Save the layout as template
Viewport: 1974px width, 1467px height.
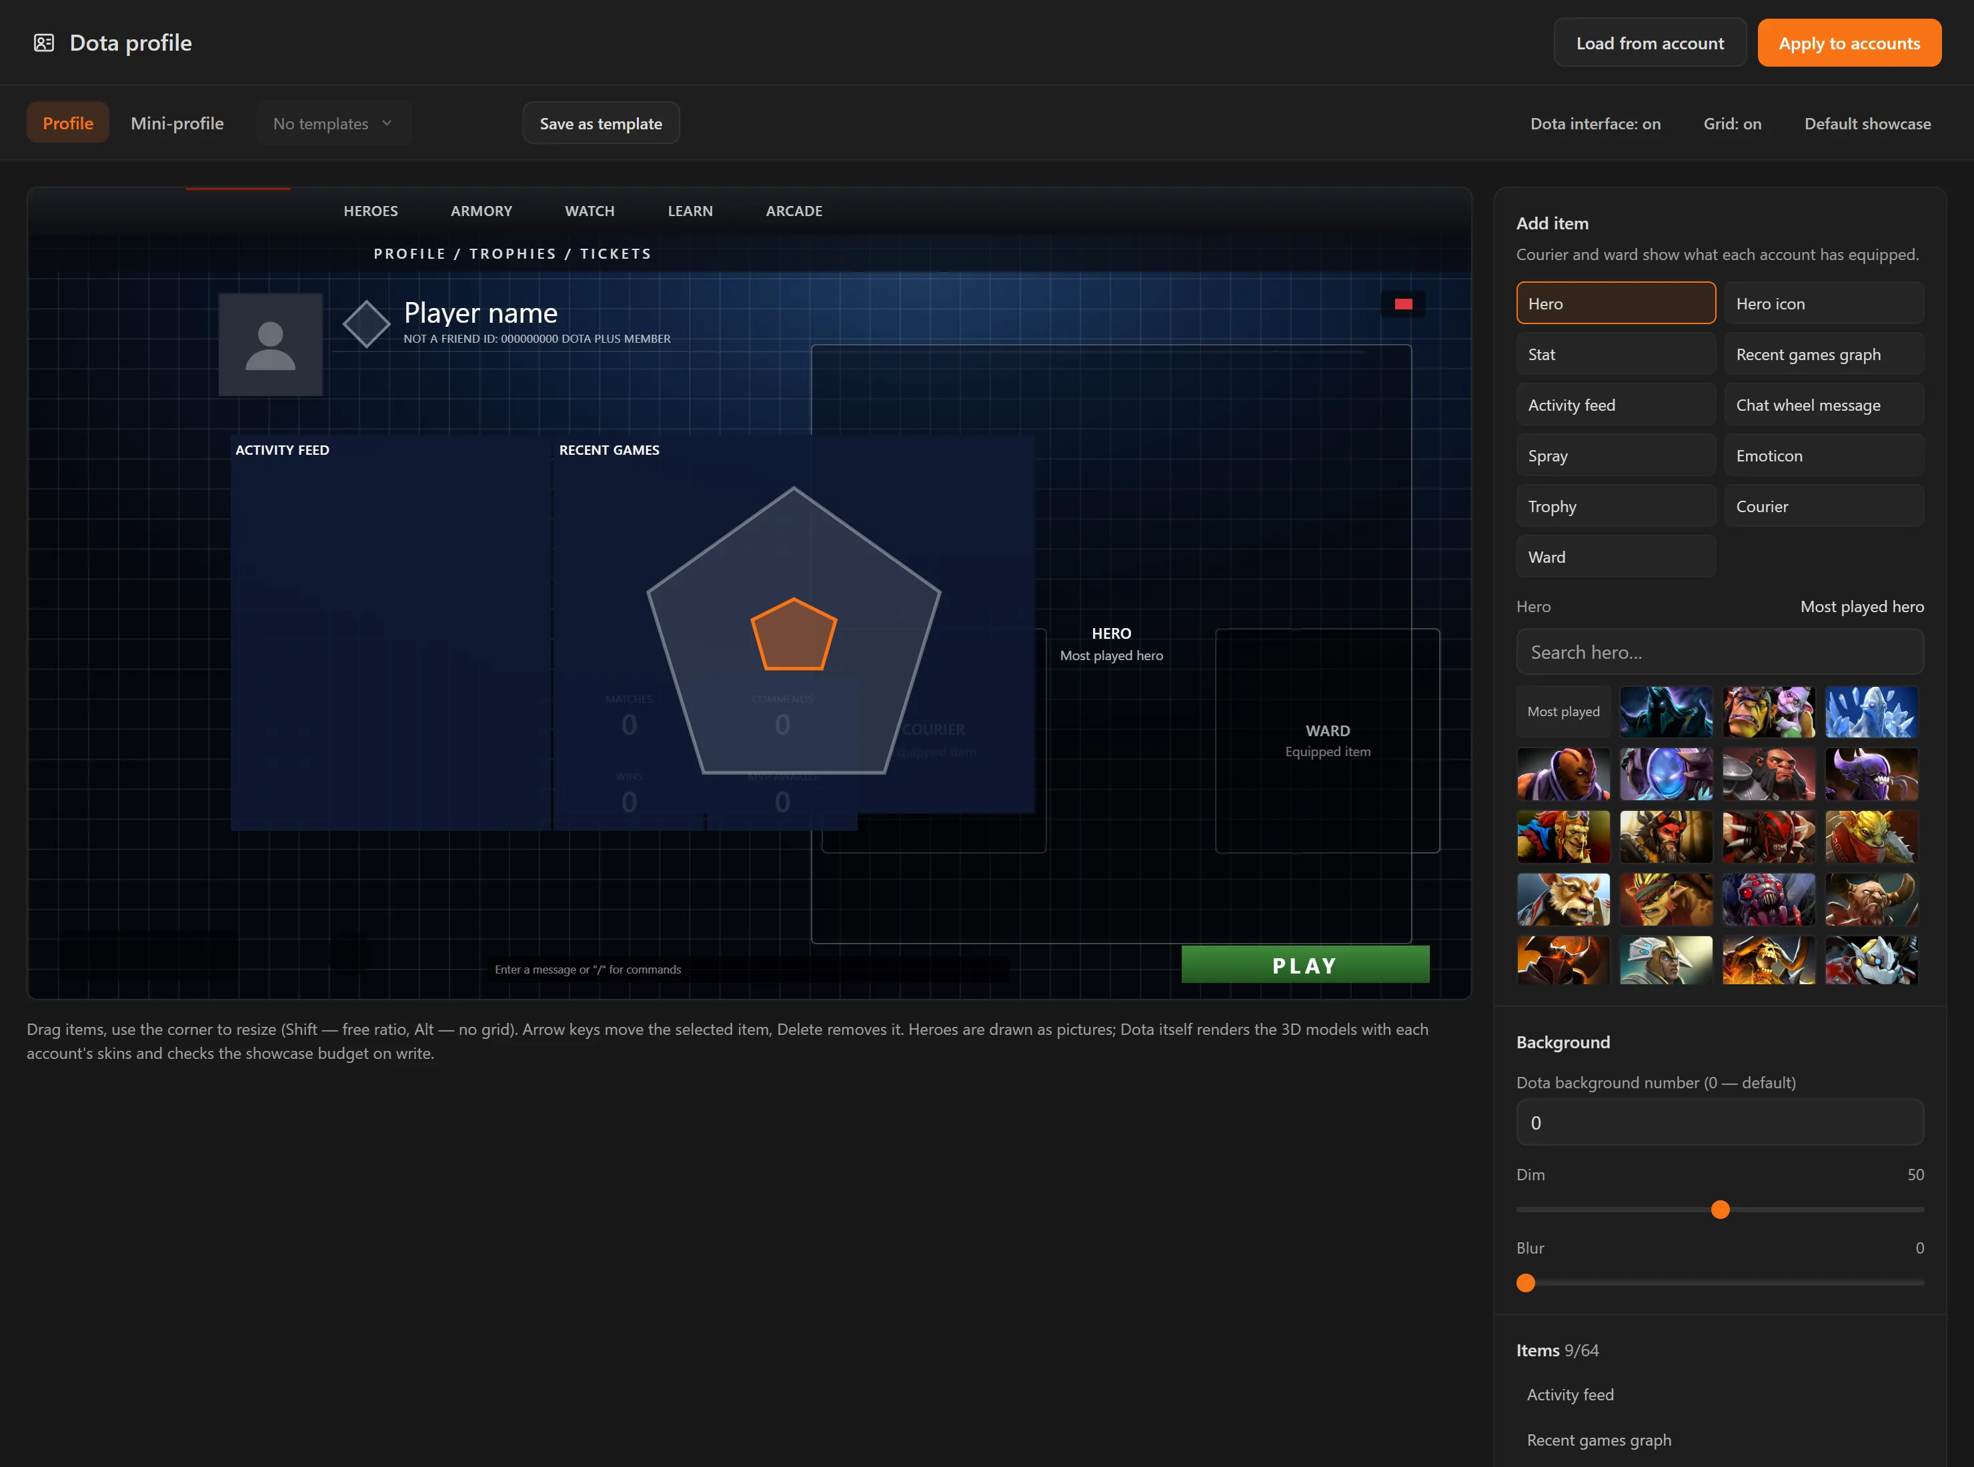600,123
